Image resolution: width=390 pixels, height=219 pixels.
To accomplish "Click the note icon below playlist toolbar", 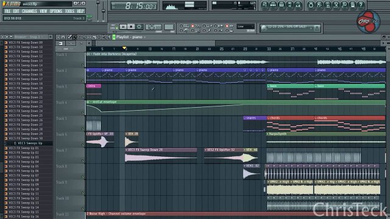I will coord(81,43).
